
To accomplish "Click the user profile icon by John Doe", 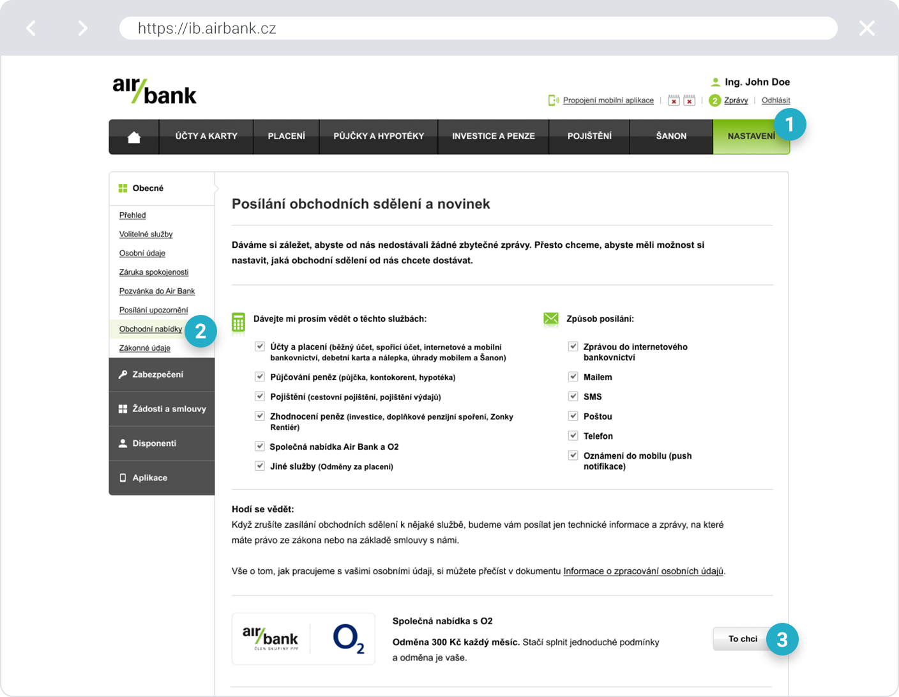I will pyautogui.click(x=716, y=82).
